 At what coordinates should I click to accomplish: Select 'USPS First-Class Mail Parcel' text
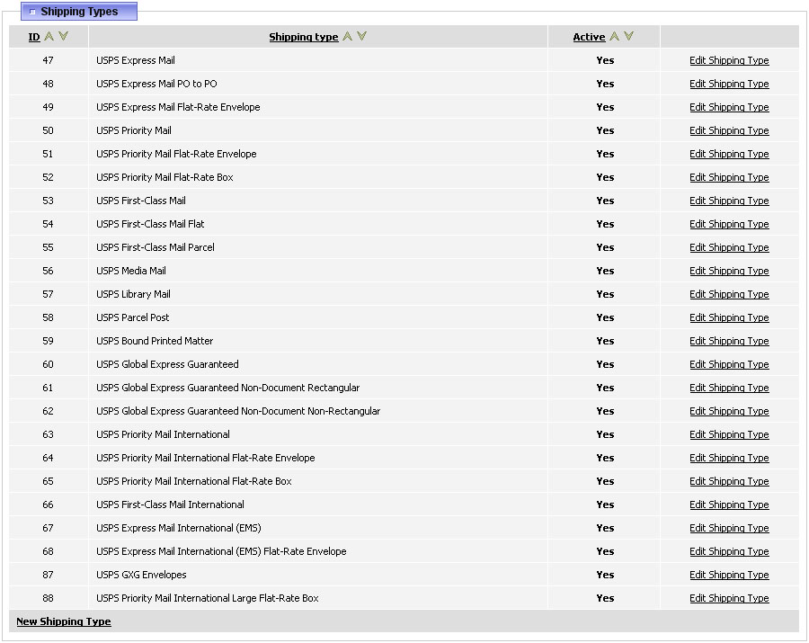pyautogui.click(x=156, y=247)
